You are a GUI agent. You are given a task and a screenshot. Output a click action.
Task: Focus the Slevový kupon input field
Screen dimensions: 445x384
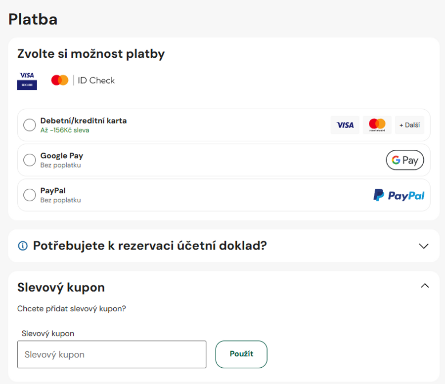[112, 354]
